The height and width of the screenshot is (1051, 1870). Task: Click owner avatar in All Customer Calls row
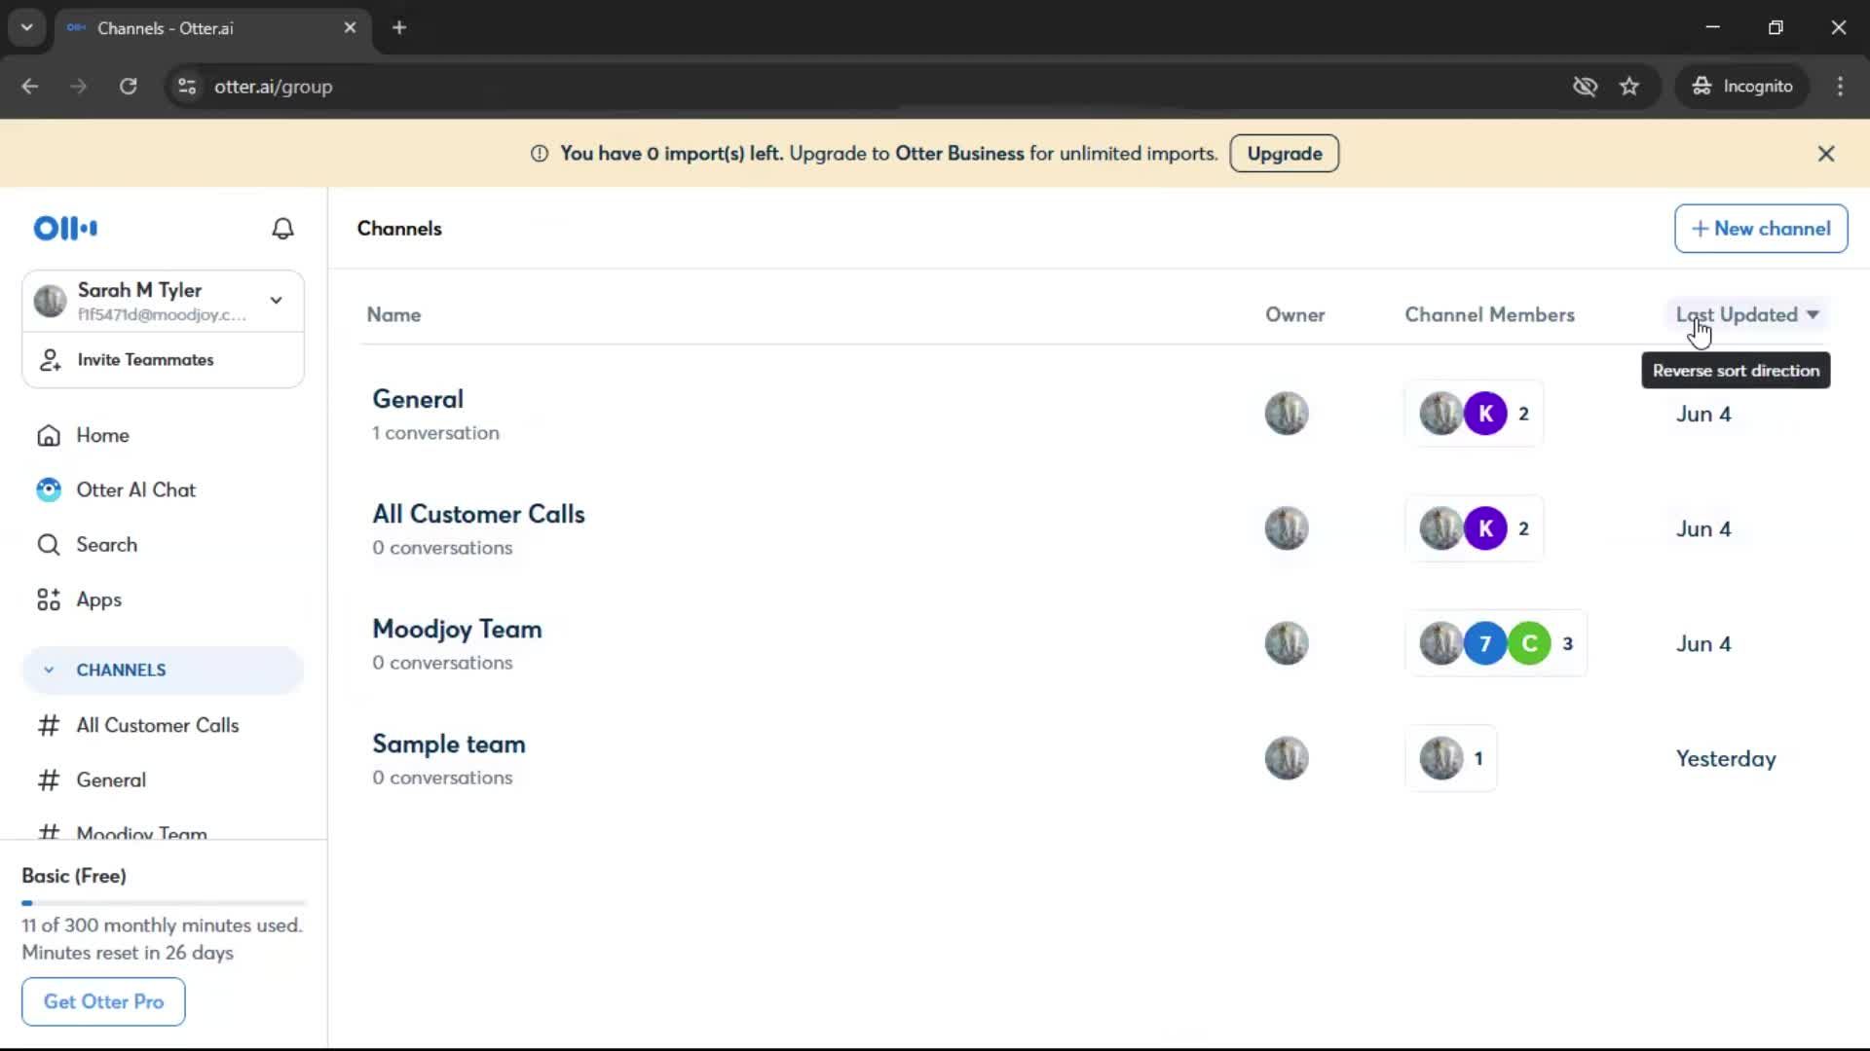1287,528
